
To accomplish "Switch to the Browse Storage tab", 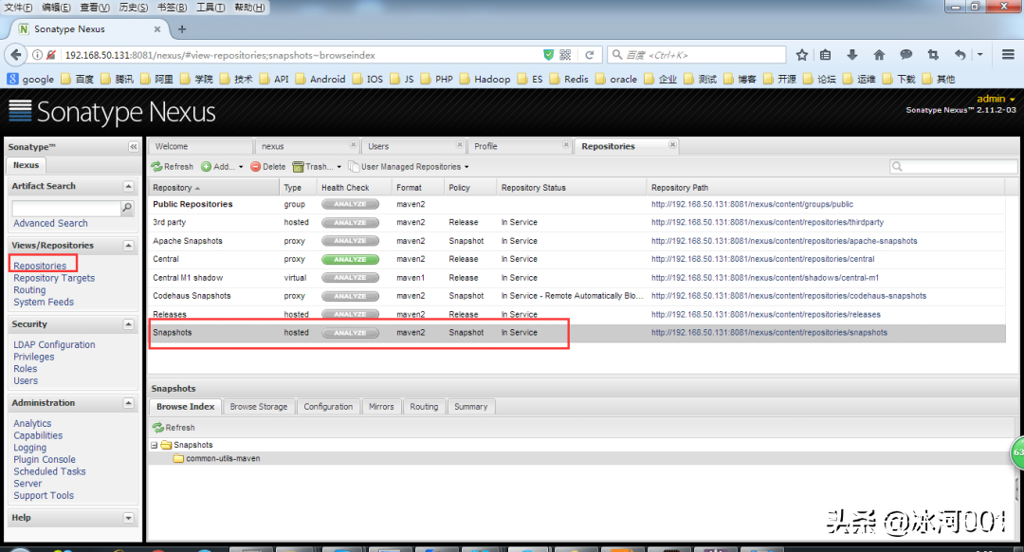I will (259, 406).
